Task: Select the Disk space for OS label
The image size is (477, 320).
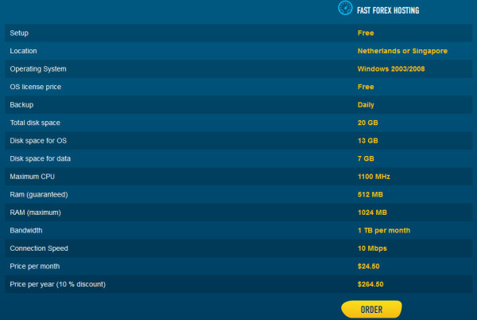Action: (x=38, y=141)
